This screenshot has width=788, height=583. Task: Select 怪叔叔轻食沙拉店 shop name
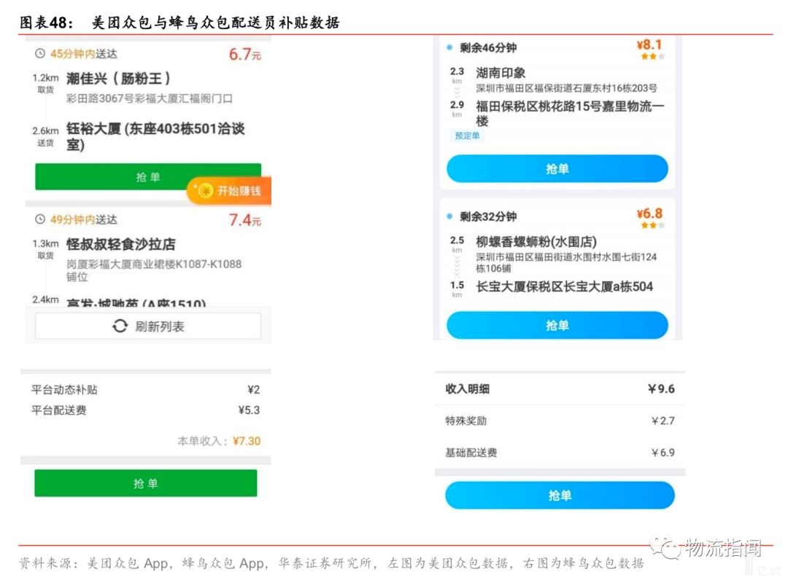point(120,245)
